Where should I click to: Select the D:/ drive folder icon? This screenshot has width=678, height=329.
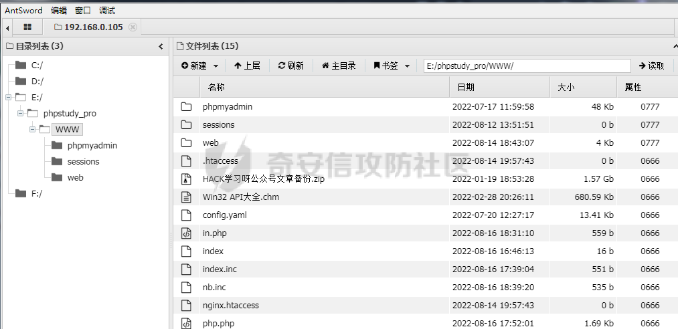(20, 81)
